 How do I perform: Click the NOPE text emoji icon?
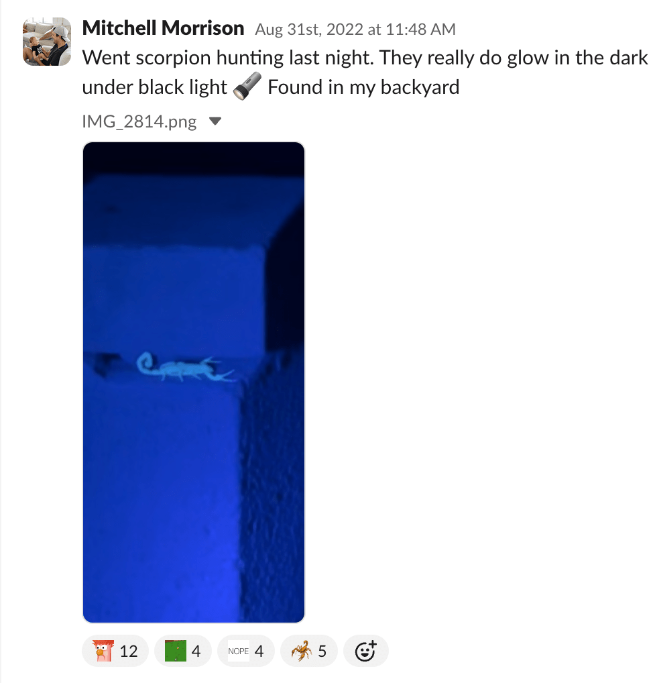point(239,651)
